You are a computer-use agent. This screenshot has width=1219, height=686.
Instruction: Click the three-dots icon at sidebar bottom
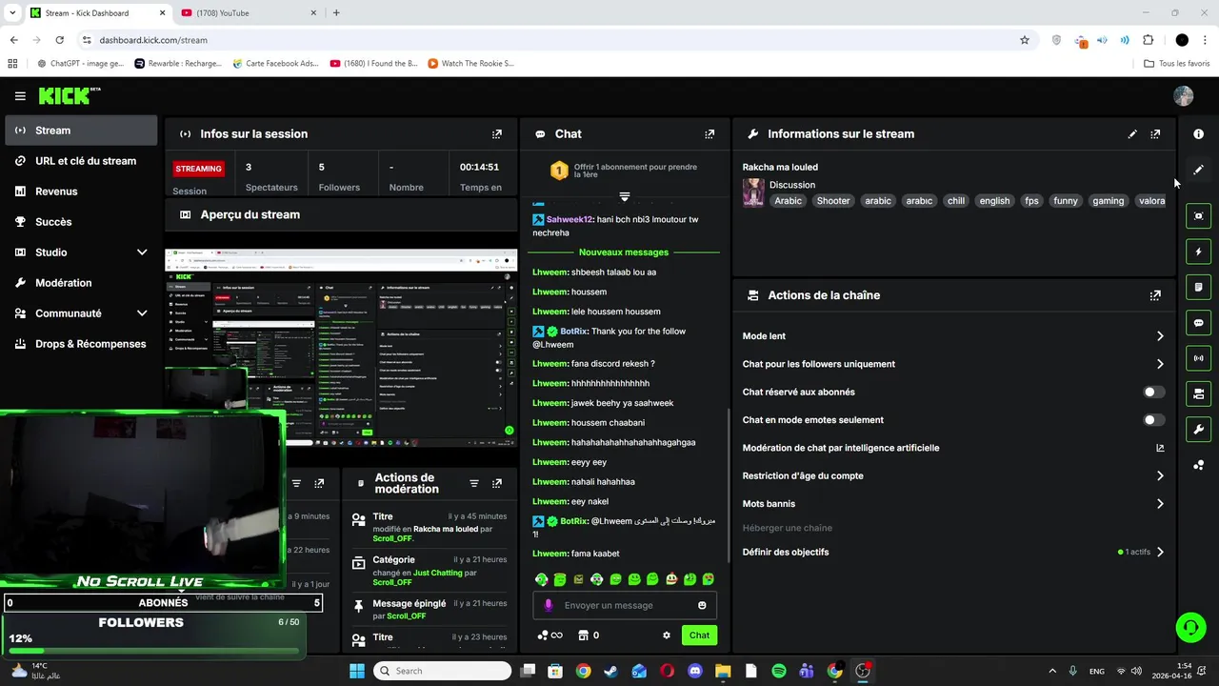point(1198,465)
